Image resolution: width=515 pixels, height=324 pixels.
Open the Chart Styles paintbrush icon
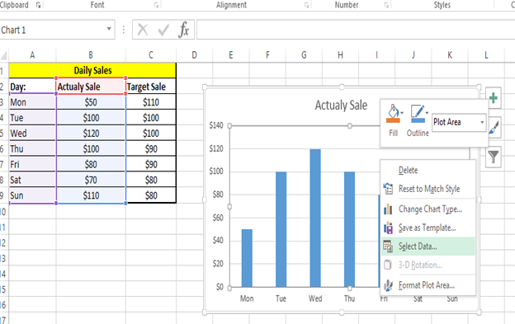[494, 127]
